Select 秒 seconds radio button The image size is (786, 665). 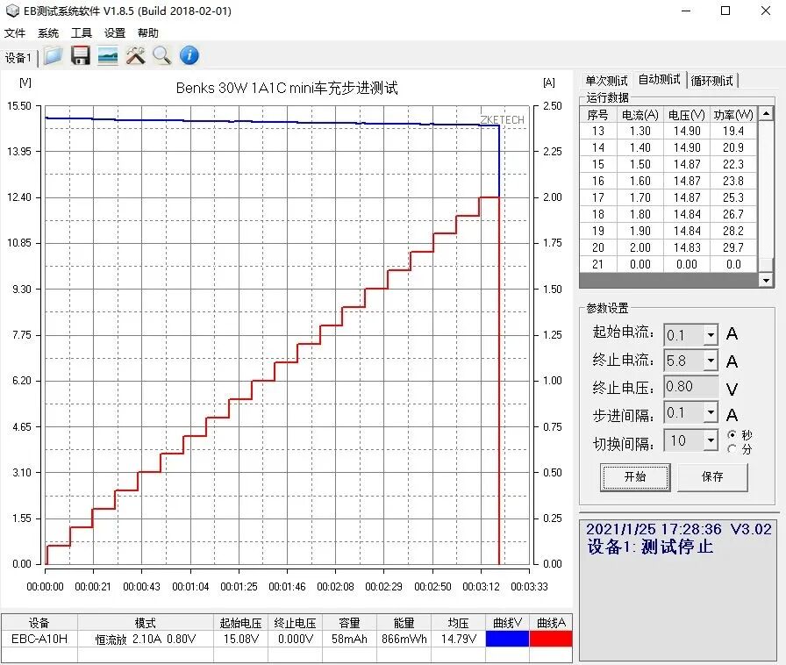click(x=732, y=435)
